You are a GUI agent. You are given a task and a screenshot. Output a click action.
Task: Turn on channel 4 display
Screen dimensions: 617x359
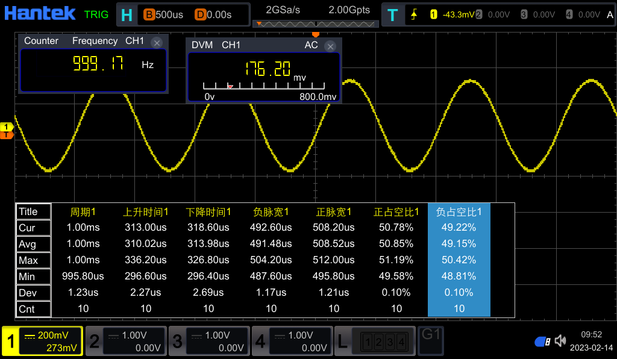[291, 342]
